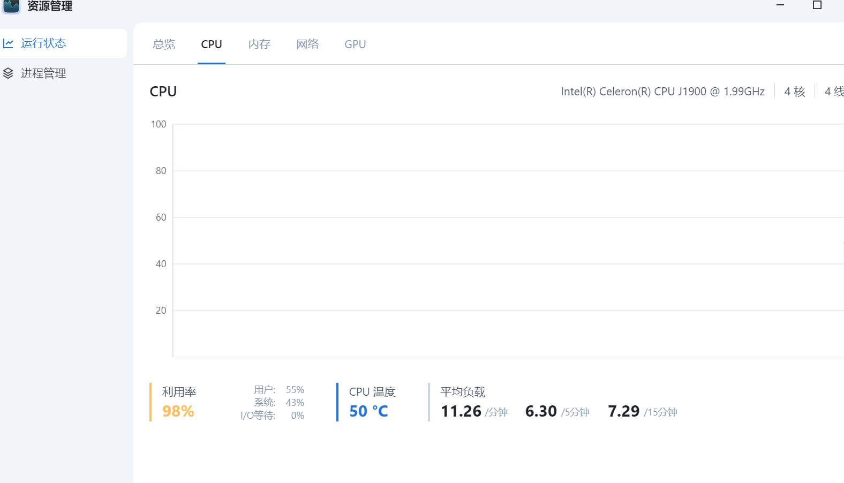
Task: Maximize the 资源管理 window
Action: pyautogui.click(x=817, y=5)
